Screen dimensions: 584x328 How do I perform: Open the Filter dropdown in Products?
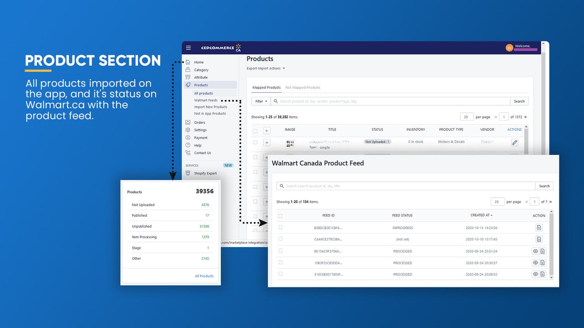[261, 101]
